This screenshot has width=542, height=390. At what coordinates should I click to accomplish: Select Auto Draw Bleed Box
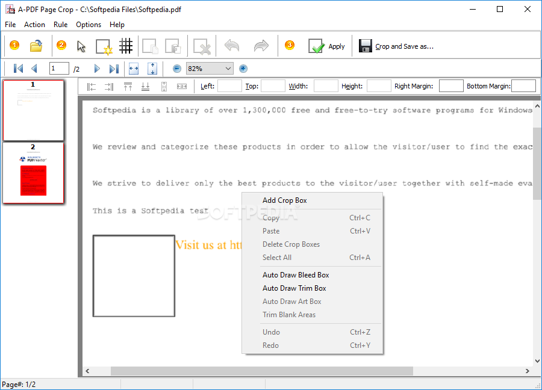pyautogui.click(x=313, y=275)
